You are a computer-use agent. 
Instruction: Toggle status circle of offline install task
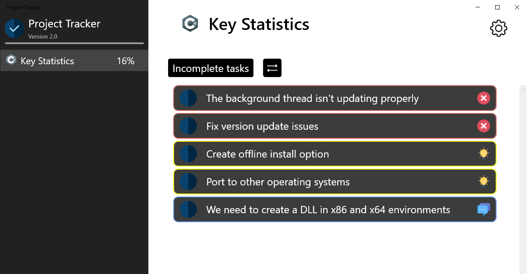(x=188, y=154)
